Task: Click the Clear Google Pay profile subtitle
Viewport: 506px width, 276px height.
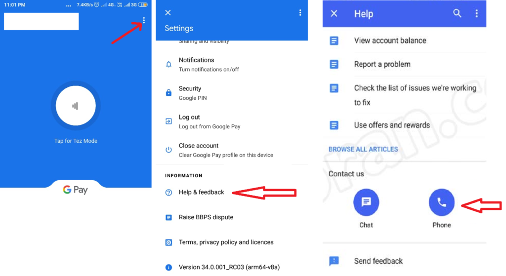Action: (x=226, y=155)
